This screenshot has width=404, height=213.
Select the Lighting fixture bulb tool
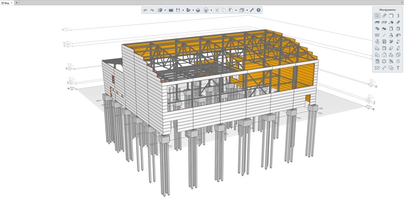384,55
